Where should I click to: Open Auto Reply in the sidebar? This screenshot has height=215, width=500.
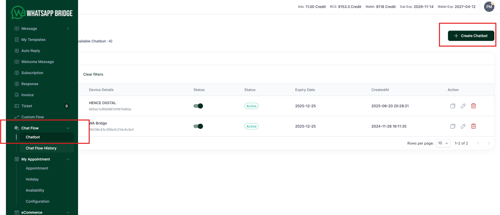pos(31,51)
